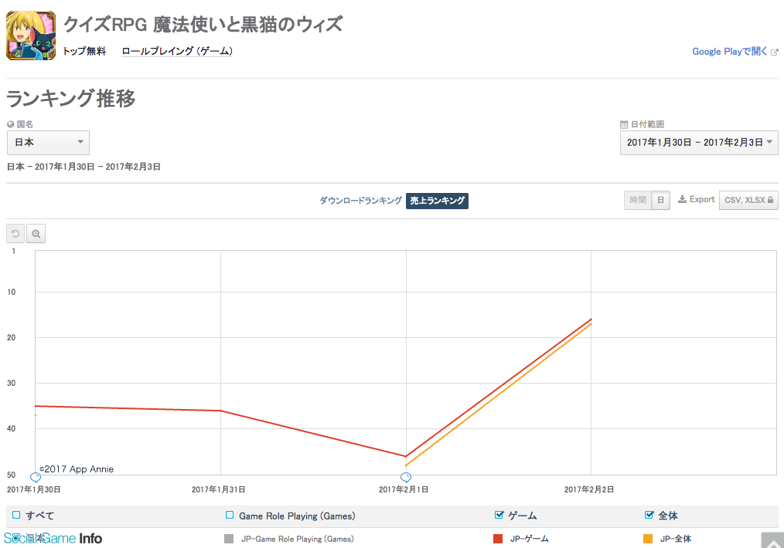Click the red JP-ゲーム legend swatch

[498, 539]
